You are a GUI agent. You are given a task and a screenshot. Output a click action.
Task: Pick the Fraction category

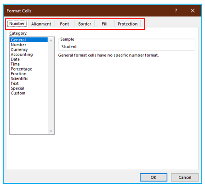(x=29, y=74)
